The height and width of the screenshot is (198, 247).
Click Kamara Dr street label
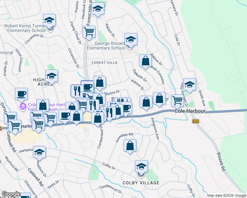[x=174, y=7]
